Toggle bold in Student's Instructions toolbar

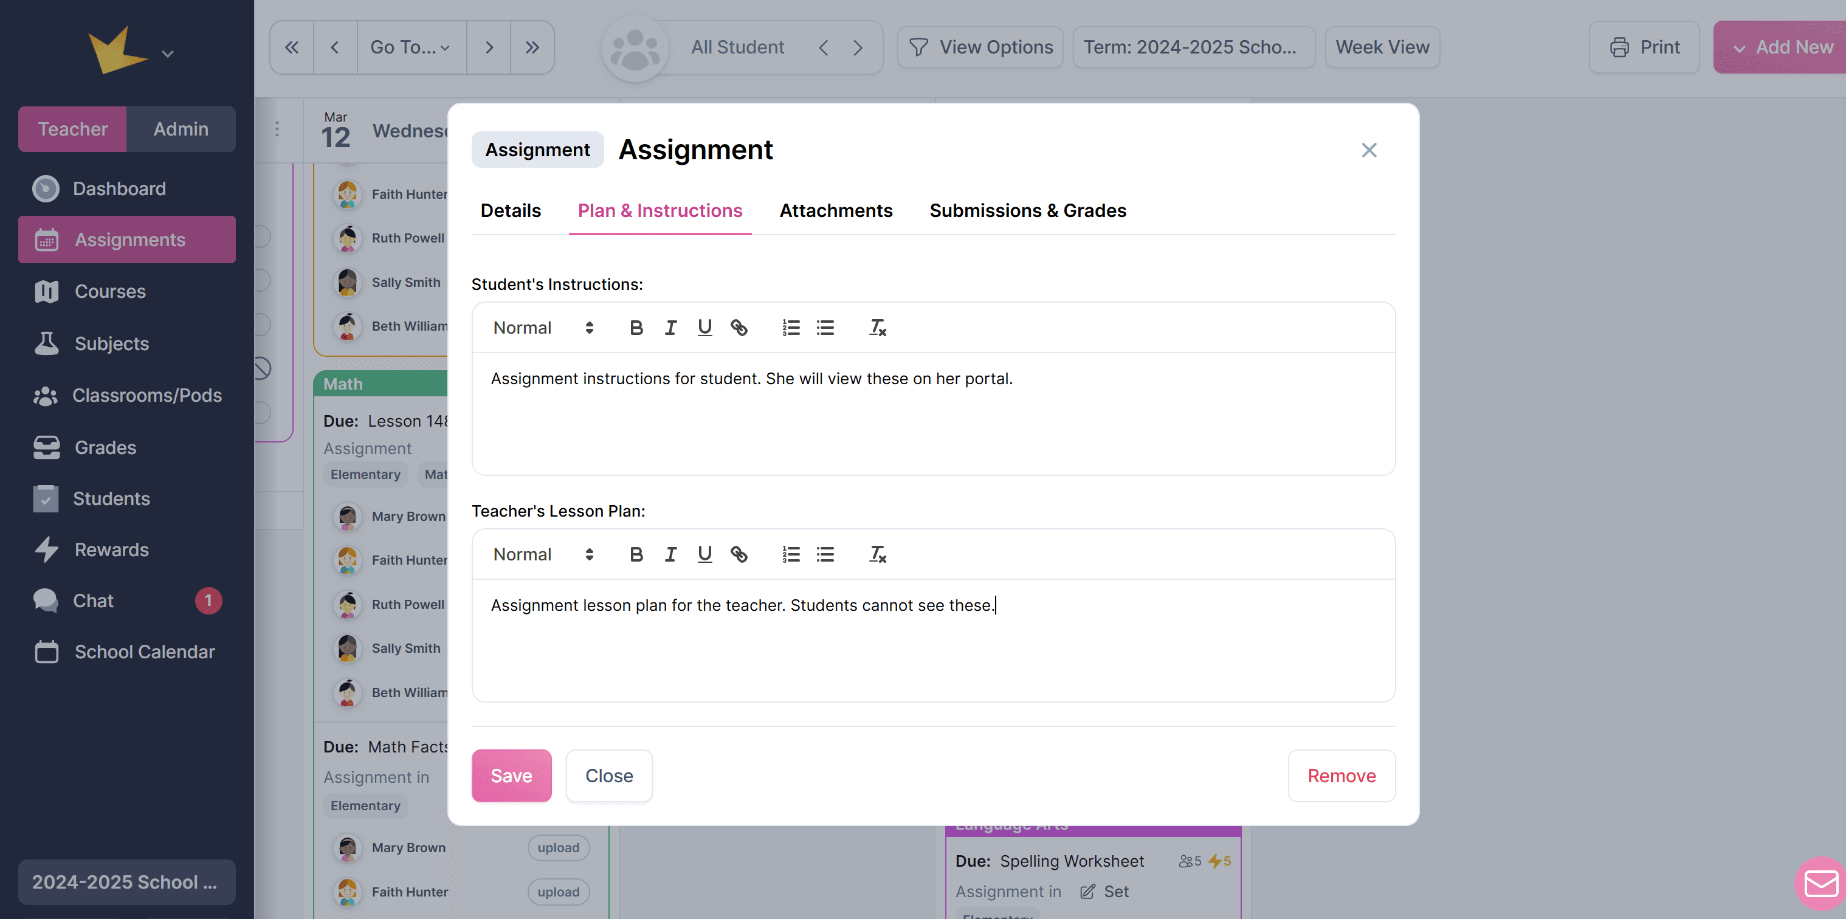coord(636,328)
